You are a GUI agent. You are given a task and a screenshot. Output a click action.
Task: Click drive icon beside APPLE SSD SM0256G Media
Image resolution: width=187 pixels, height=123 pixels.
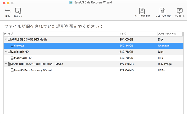(9, 39)
